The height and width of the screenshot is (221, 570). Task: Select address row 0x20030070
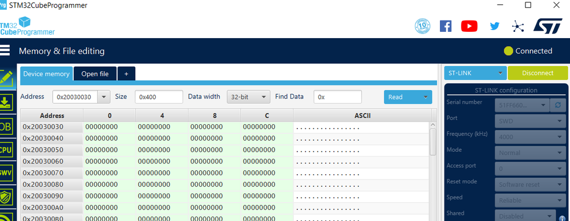pos(51,173)
